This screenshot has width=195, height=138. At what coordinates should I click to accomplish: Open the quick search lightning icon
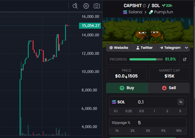pyautogui.click(x=75, y=6)
